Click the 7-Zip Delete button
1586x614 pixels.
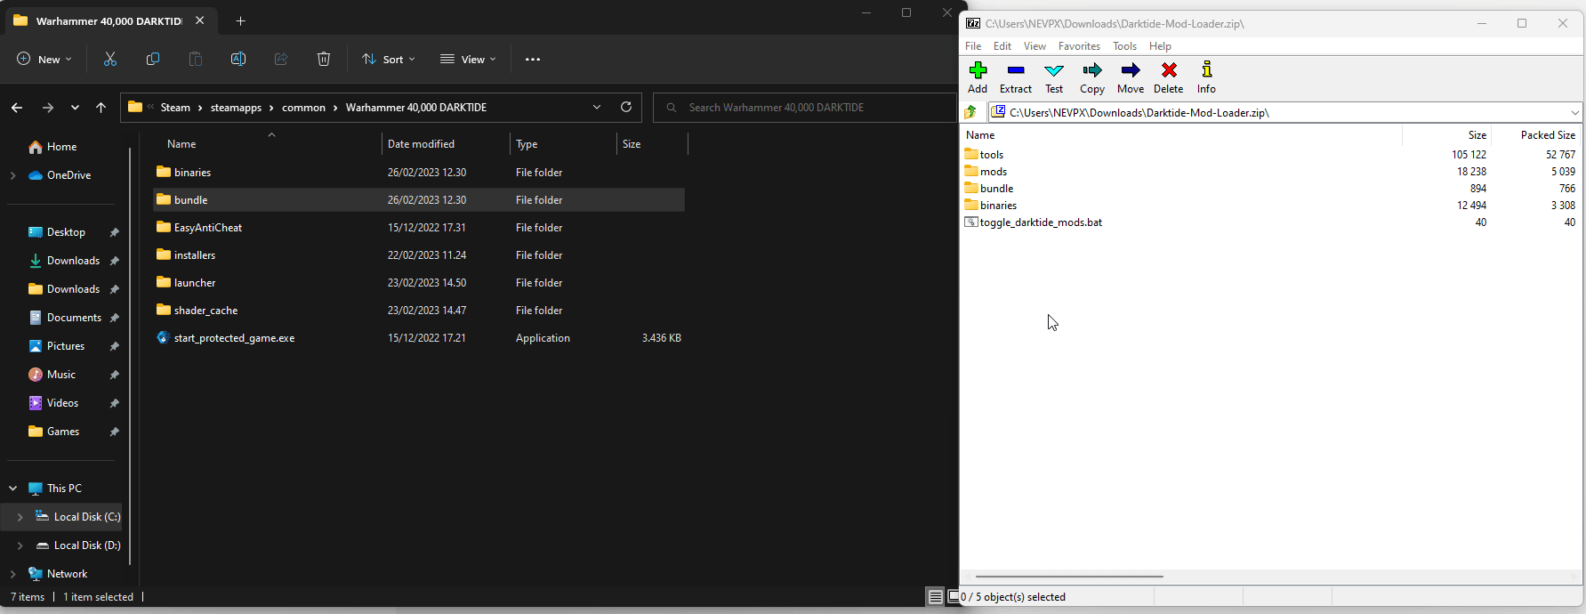(x=1169, y=77)
